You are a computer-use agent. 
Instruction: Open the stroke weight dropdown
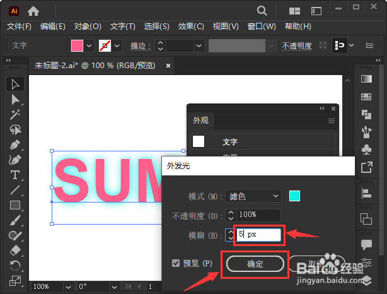coord(199,45)
